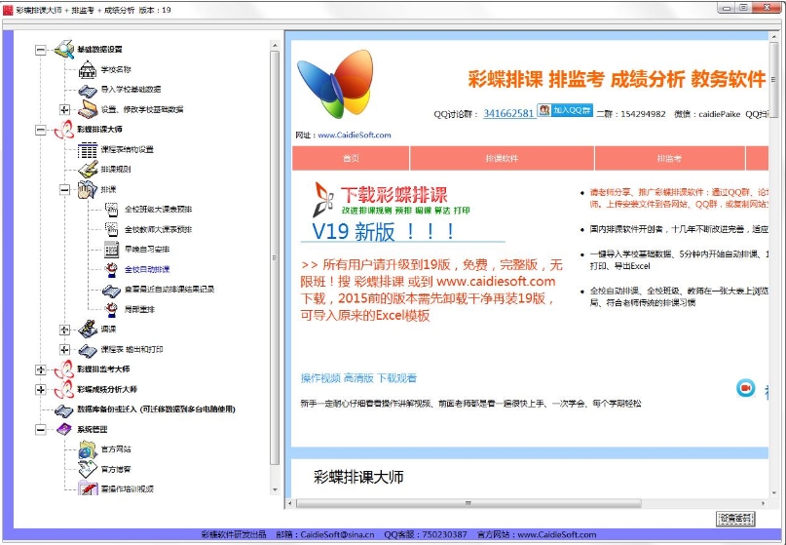Click the tree panel vertical scrollbar thumb
The width and height of the screenshot is (786, 545).
275,257
